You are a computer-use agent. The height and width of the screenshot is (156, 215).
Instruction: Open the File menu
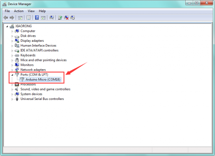point(8,11)
